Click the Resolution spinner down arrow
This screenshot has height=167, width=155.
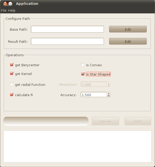click(109, 86)
